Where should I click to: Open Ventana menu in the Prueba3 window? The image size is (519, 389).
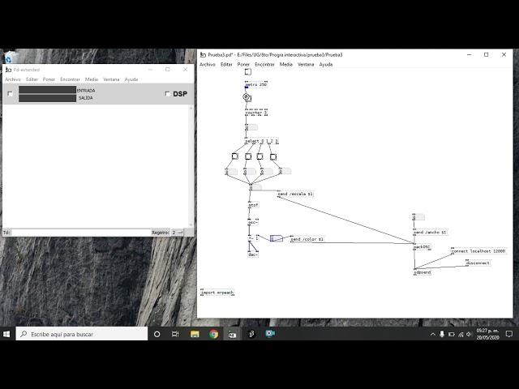306,65
